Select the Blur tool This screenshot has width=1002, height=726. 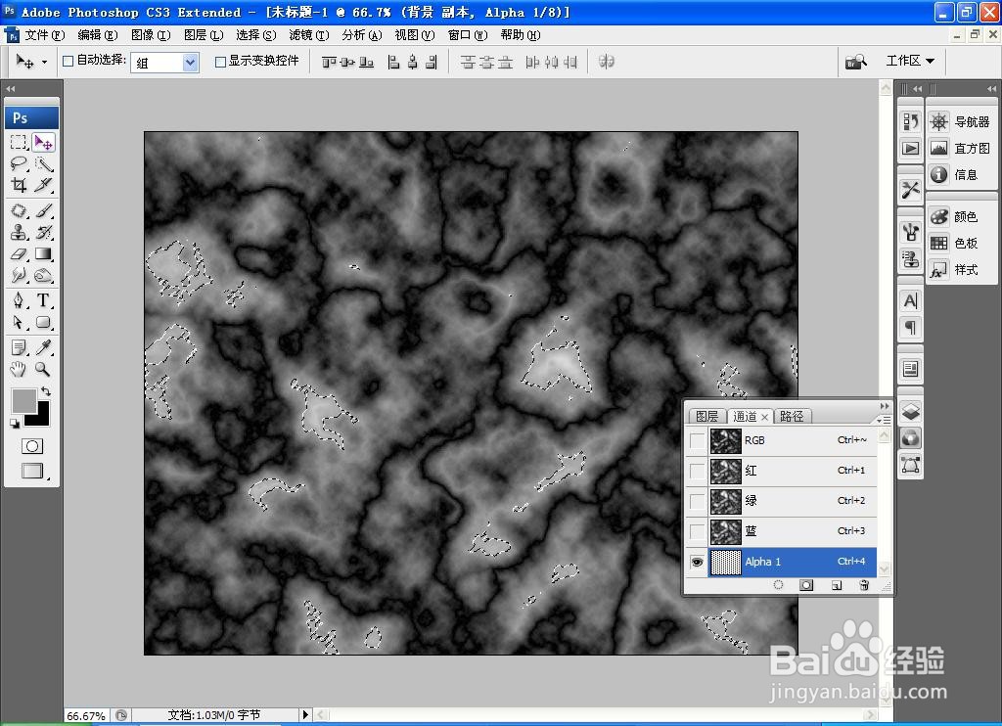pos(19,276)
